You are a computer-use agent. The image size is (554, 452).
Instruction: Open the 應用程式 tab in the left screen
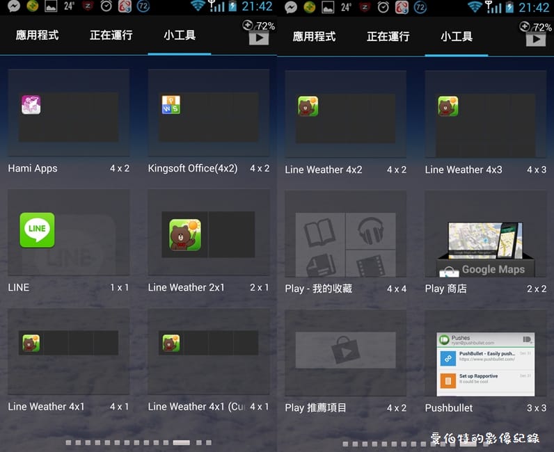click(x=37, y=35)
